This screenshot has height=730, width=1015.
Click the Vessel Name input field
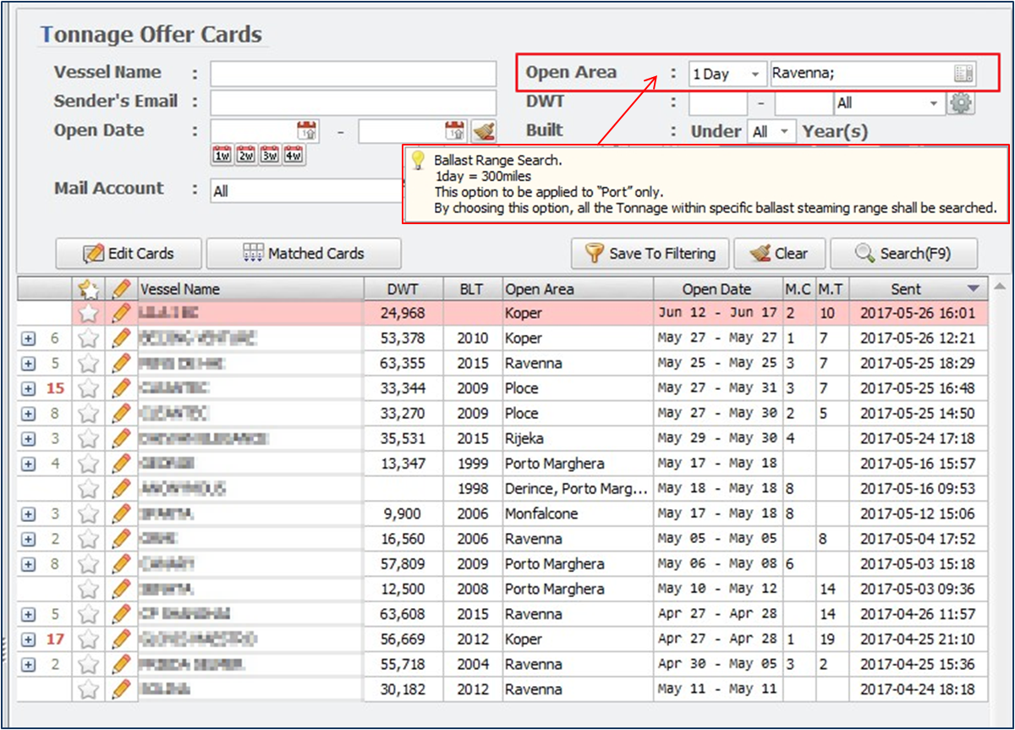tap(353, 74)
